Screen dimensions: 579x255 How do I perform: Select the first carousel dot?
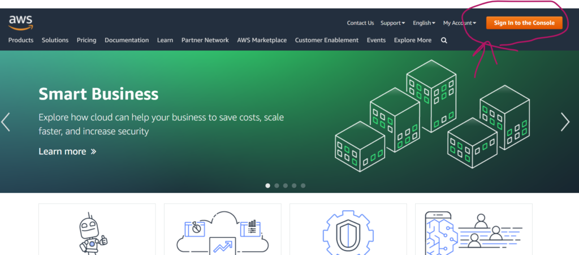point(267,185)
